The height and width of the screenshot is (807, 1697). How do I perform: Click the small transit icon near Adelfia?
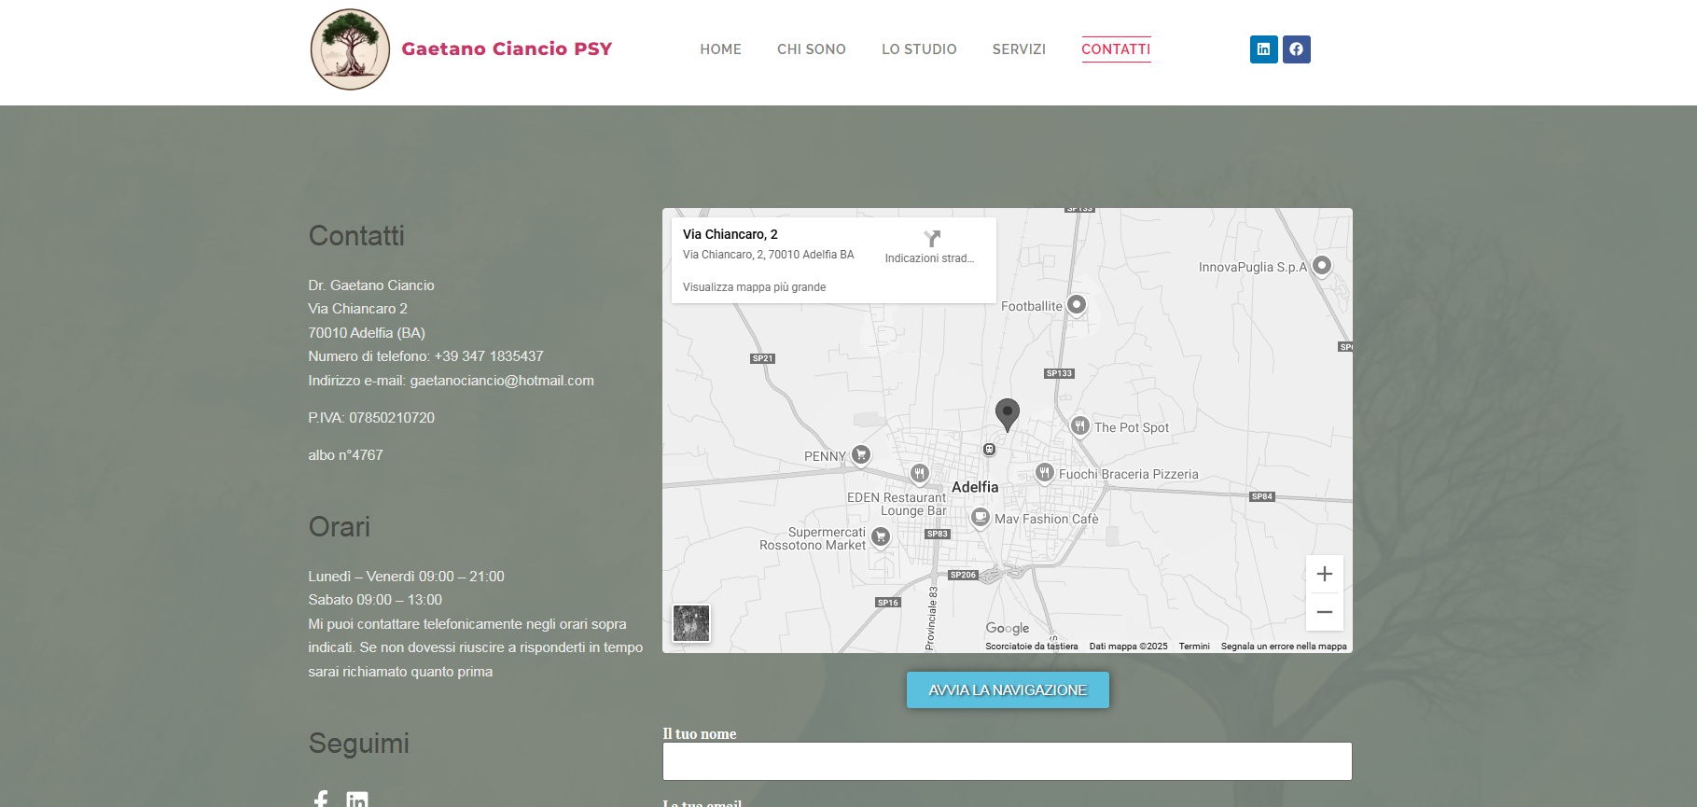coord(989,450)
